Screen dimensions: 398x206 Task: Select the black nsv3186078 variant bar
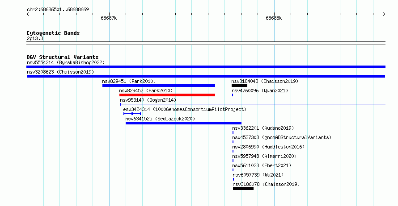[243, 189]
